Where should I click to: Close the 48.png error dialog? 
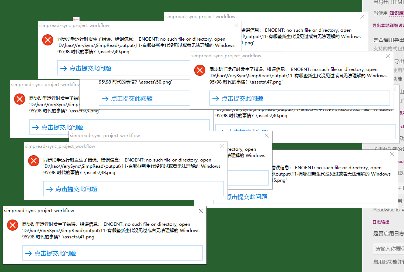222,146
